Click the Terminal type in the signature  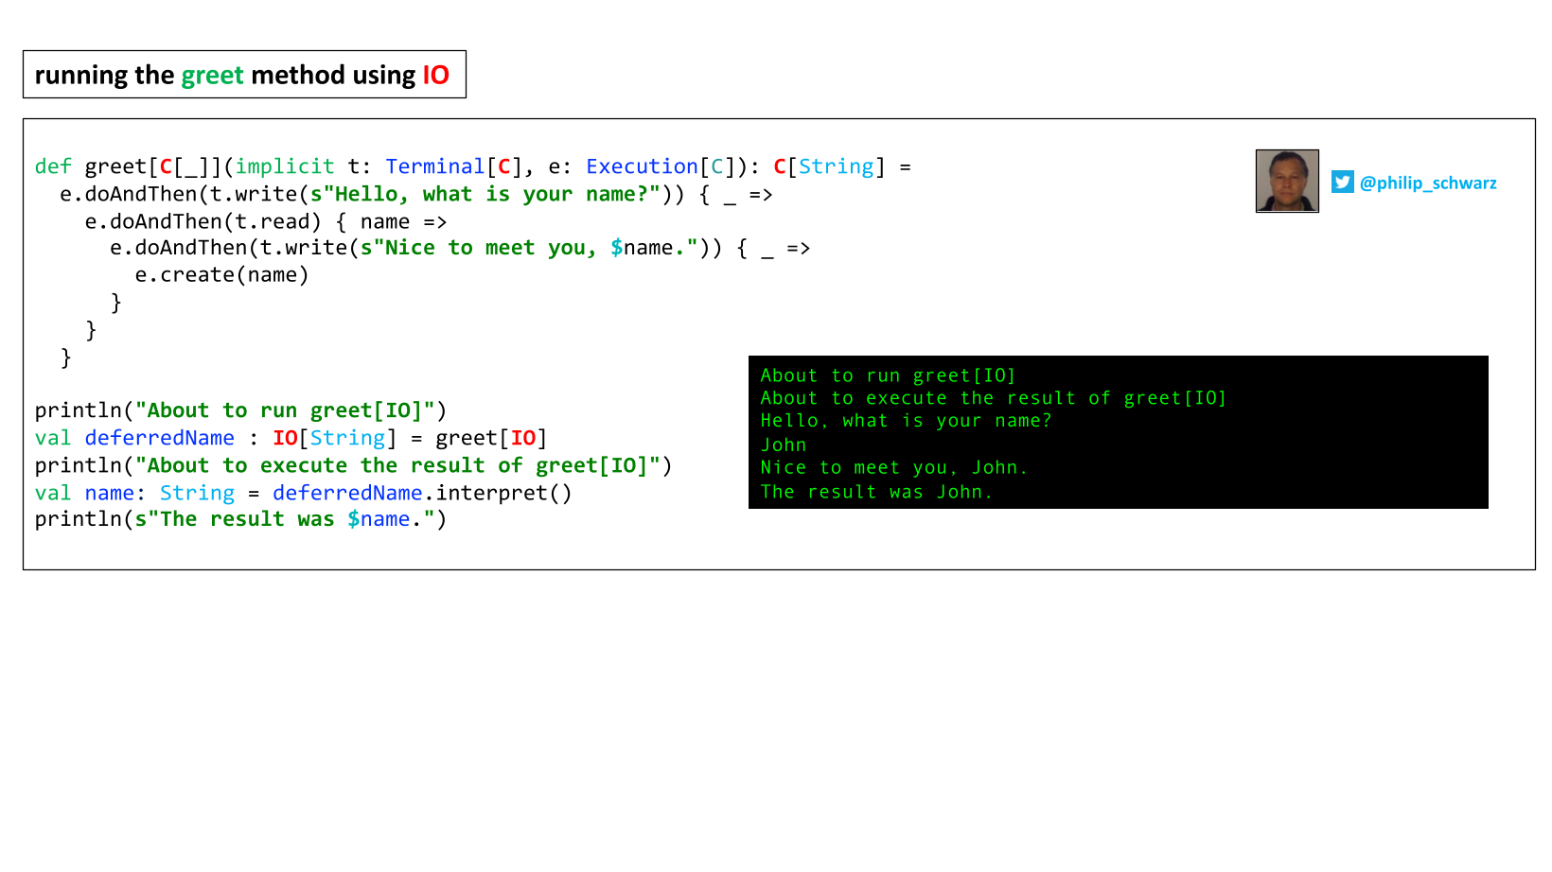point(434,166)
